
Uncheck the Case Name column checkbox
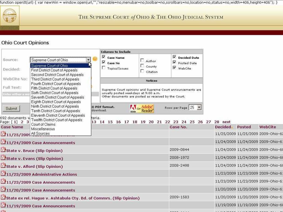[104, 57]
